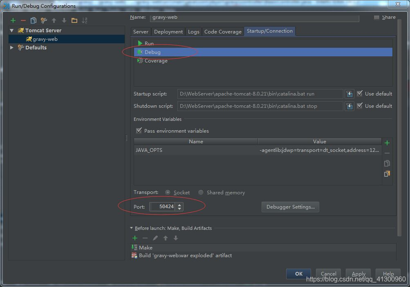Uncheck Use default for the Shutdown script
410x287 pixels.
[x=359, y=106]
